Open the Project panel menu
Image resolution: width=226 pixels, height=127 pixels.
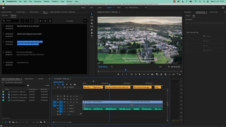(x=21, y=79)
